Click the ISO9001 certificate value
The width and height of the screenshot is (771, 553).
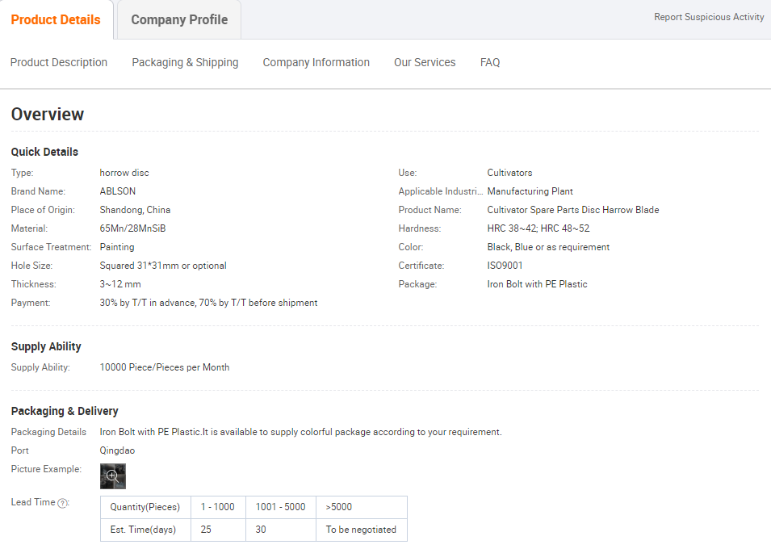tap(505, 266)
